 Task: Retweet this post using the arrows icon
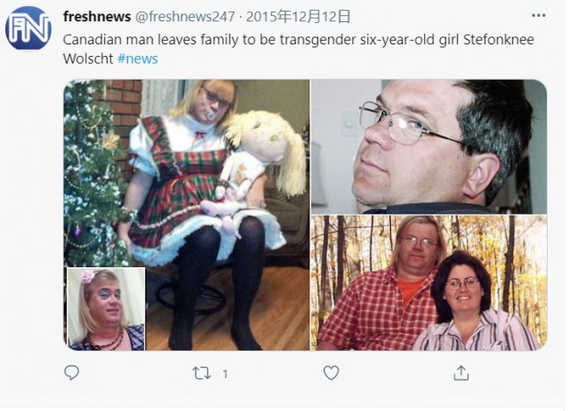(x=202, y=374)
